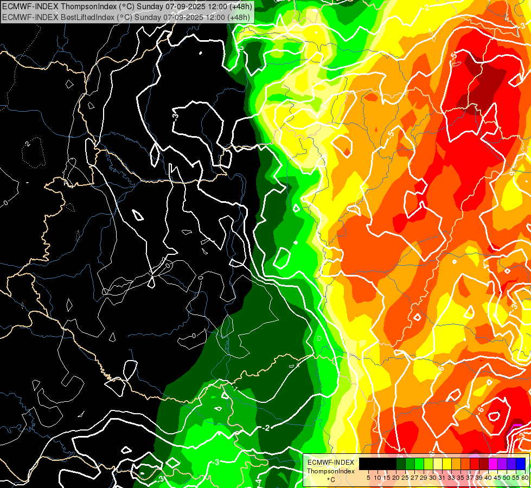Click the legend scale value 55
Screen dimensions: 531x488
[x=516, y=478]
